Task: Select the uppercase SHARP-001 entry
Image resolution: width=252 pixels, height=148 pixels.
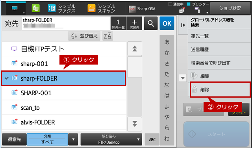Action: [64, 93]
